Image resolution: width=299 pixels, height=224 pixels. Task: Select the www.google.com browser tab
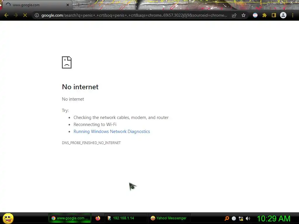tap(37, 5)
